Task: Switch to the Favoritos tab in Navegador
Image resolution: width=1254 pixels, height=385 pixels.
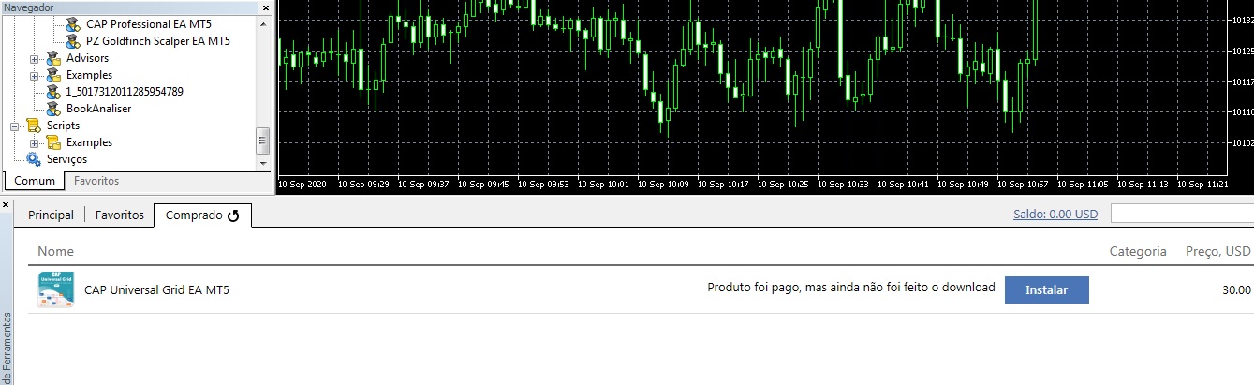Action: point(96,181)
